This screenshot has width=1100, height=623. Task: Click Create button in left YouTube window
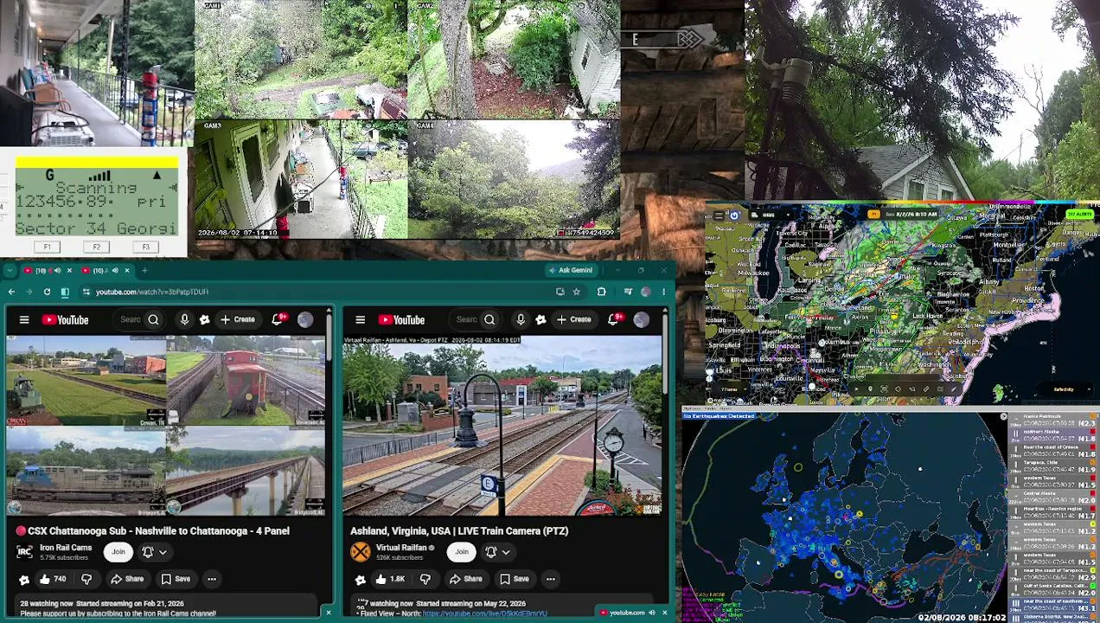[238, 320]
